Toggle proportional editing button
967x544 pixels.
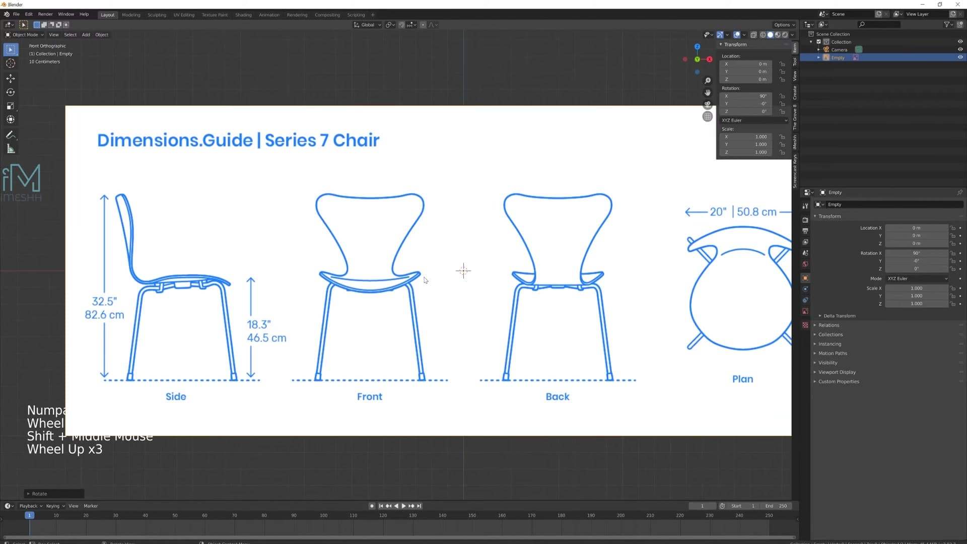pyautogui.click(x=423, y=25)
